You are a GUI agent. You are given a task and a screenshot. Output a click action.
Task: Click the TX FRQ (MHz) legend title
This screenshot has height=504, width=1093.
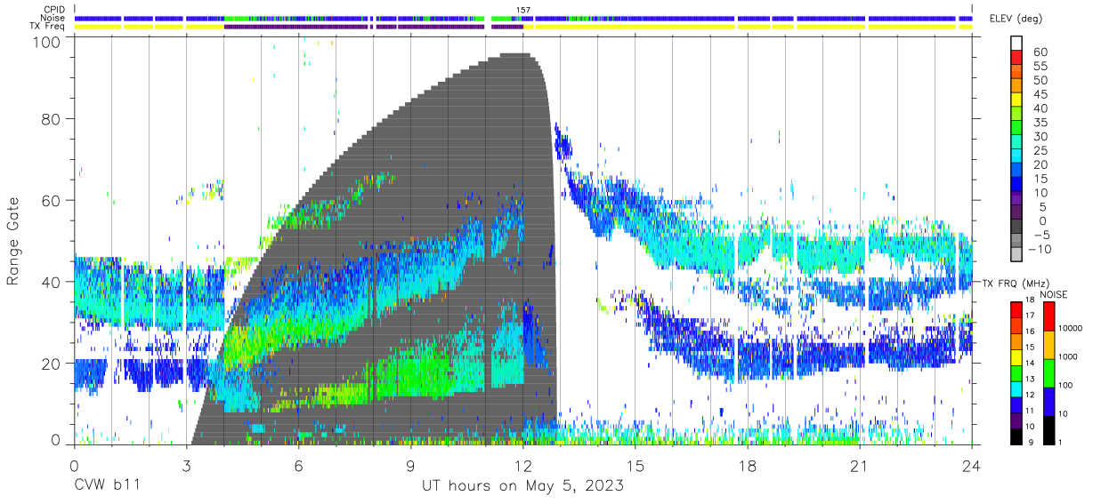(x=1014, y=283)
